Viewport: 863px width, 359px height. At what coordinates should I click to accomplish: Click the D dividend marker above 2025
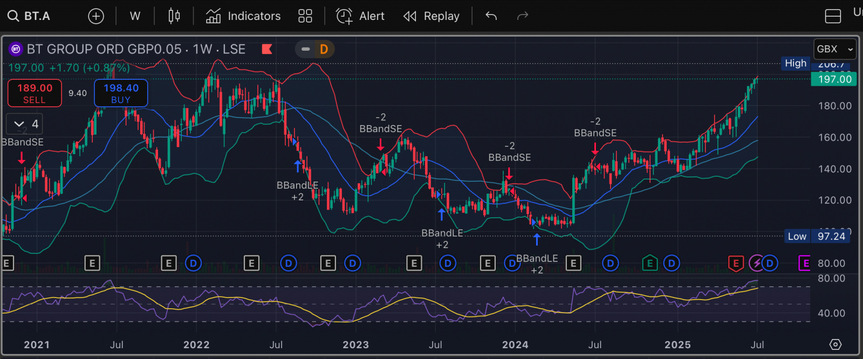click(x=671, y=263)
